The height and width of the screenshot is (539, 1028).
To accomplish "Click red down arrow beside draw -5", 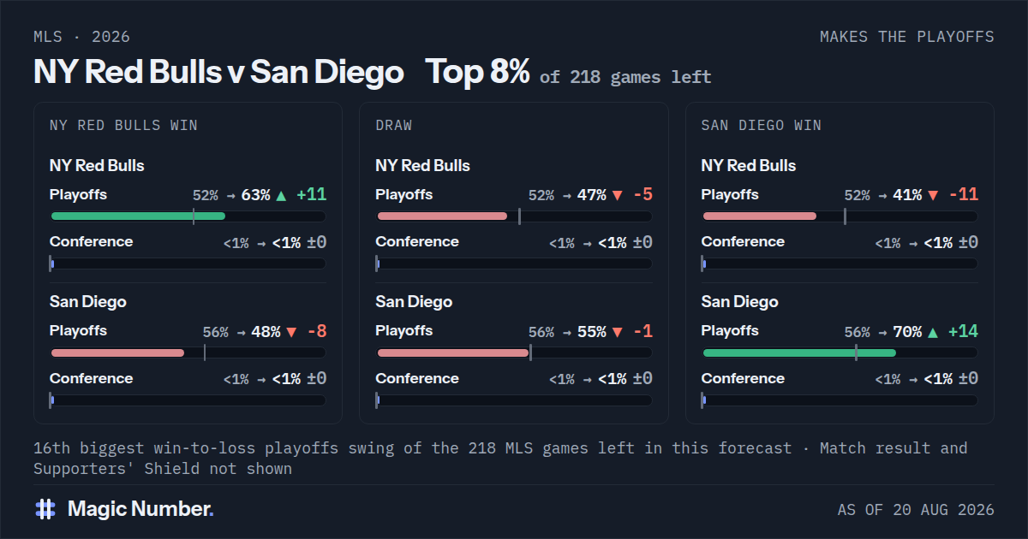I will pos(617,195).
